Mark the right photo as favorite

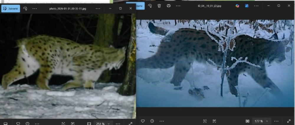click(143, 121)
